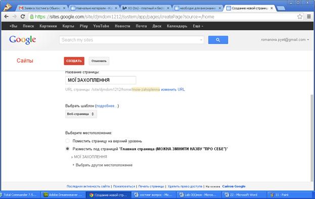Click the browser Forward arrow
This screenshot has width=315, height=199.
pos(14,17)
